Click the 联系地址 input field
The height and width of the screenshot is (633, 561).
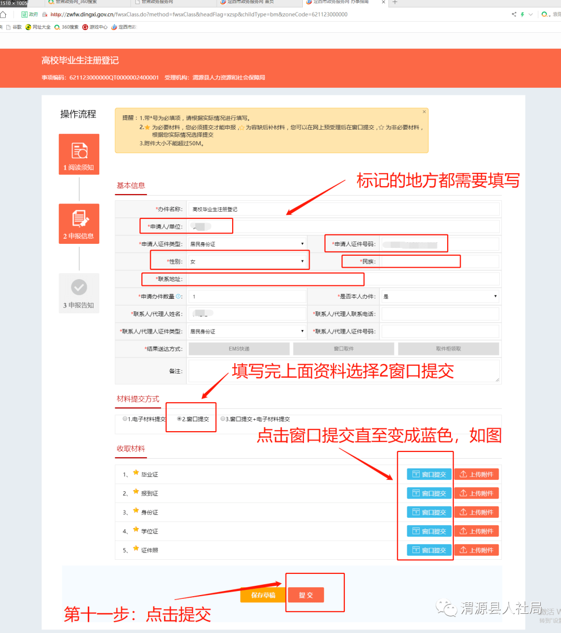point(343,279)
